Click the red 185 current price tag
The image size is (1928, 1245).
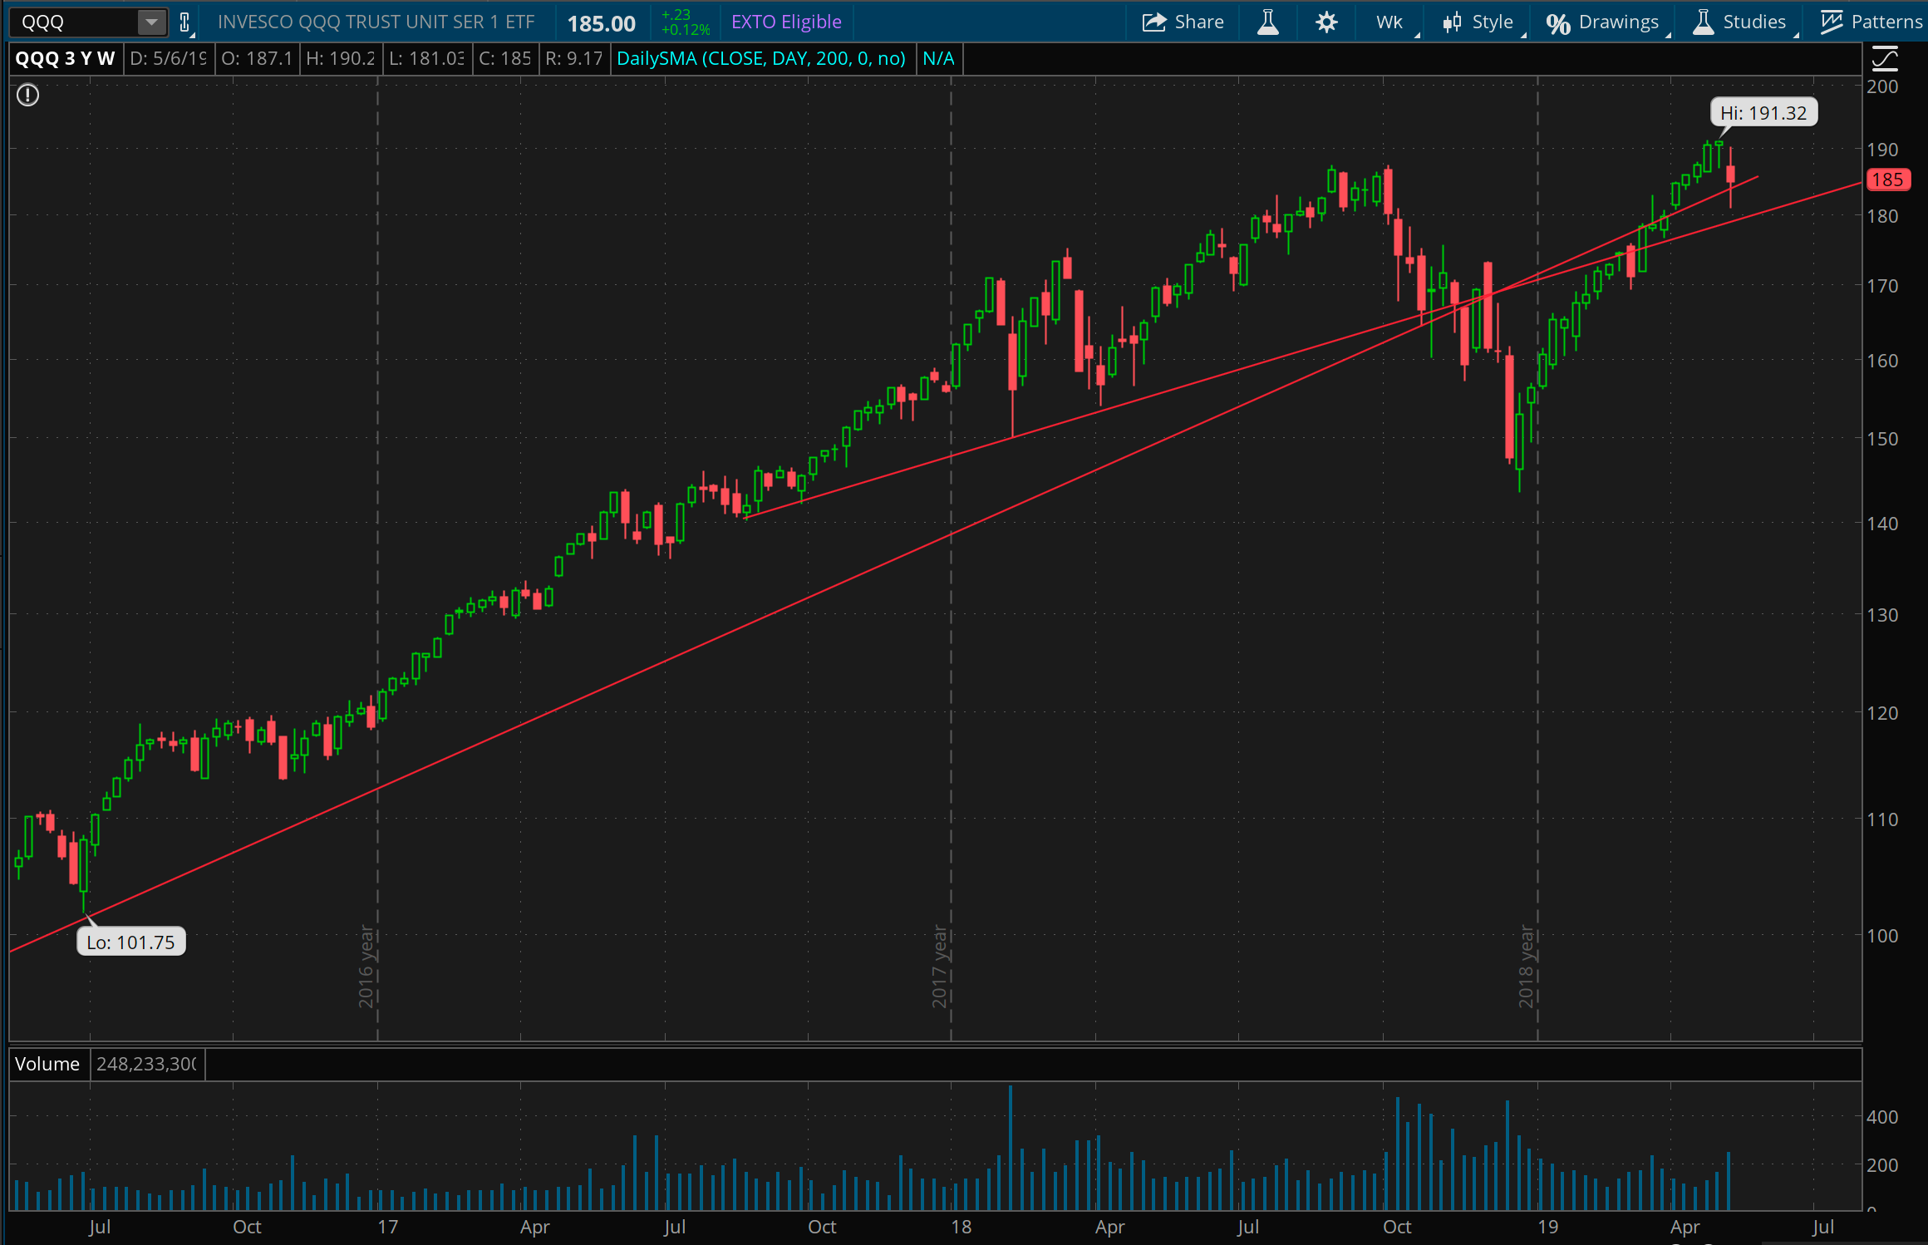pos(1887,180)
